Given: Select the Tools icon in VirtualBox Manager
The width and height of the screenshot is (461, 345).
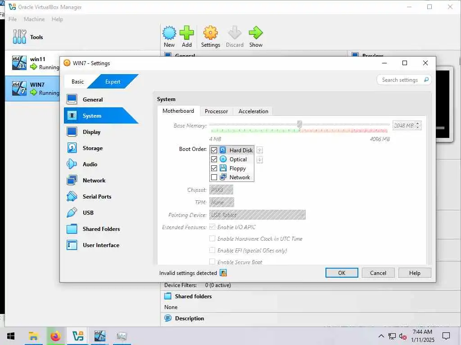Looking at the screenshot, I should [x=19, y=37].
